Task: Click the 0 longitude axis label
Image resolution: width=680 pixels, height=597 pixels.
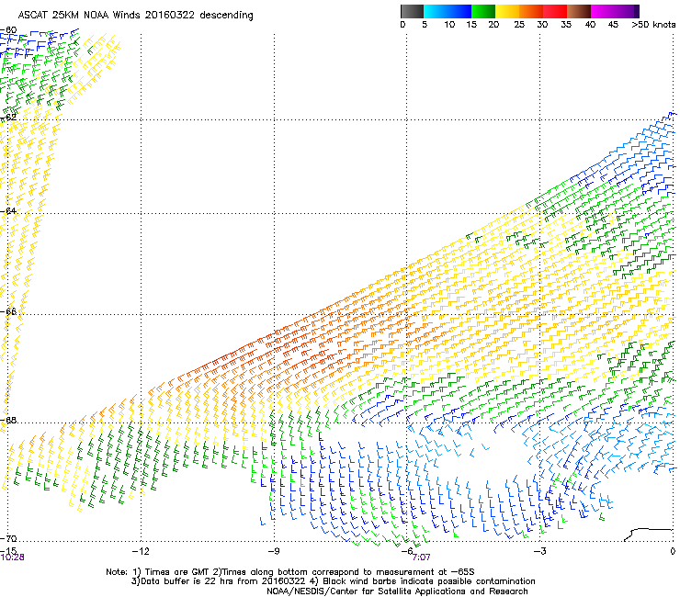Action: 673,551
